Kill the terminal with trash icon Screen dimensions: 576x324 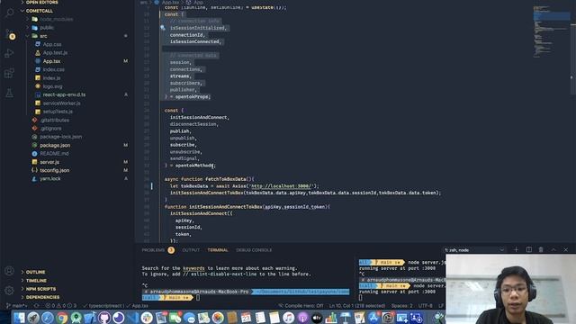pos(541,250)
